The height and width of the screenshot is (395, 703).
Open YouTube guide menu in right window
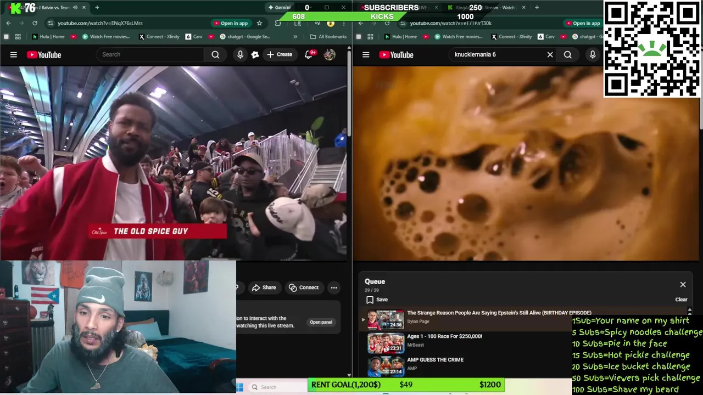click(366, 55)
